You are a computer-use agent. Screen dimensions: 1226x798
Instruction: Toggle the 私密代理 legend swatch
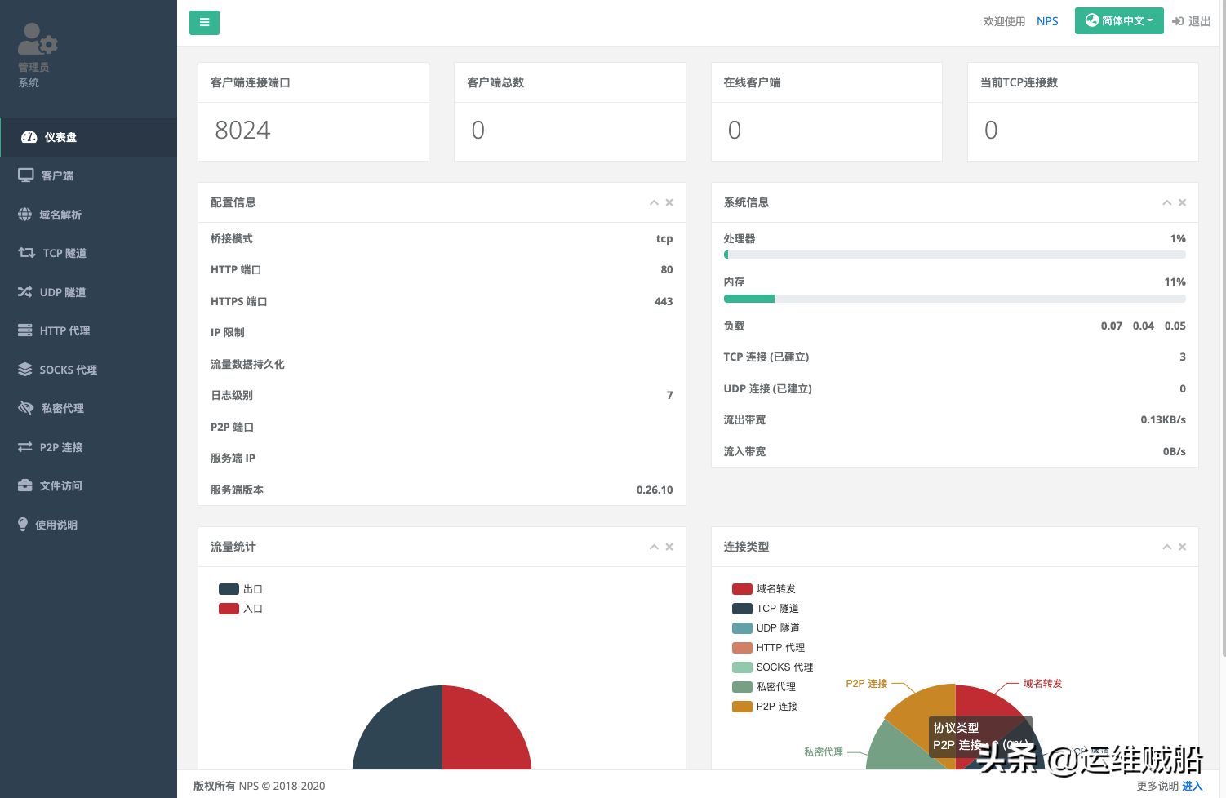(x=742, y=687)
